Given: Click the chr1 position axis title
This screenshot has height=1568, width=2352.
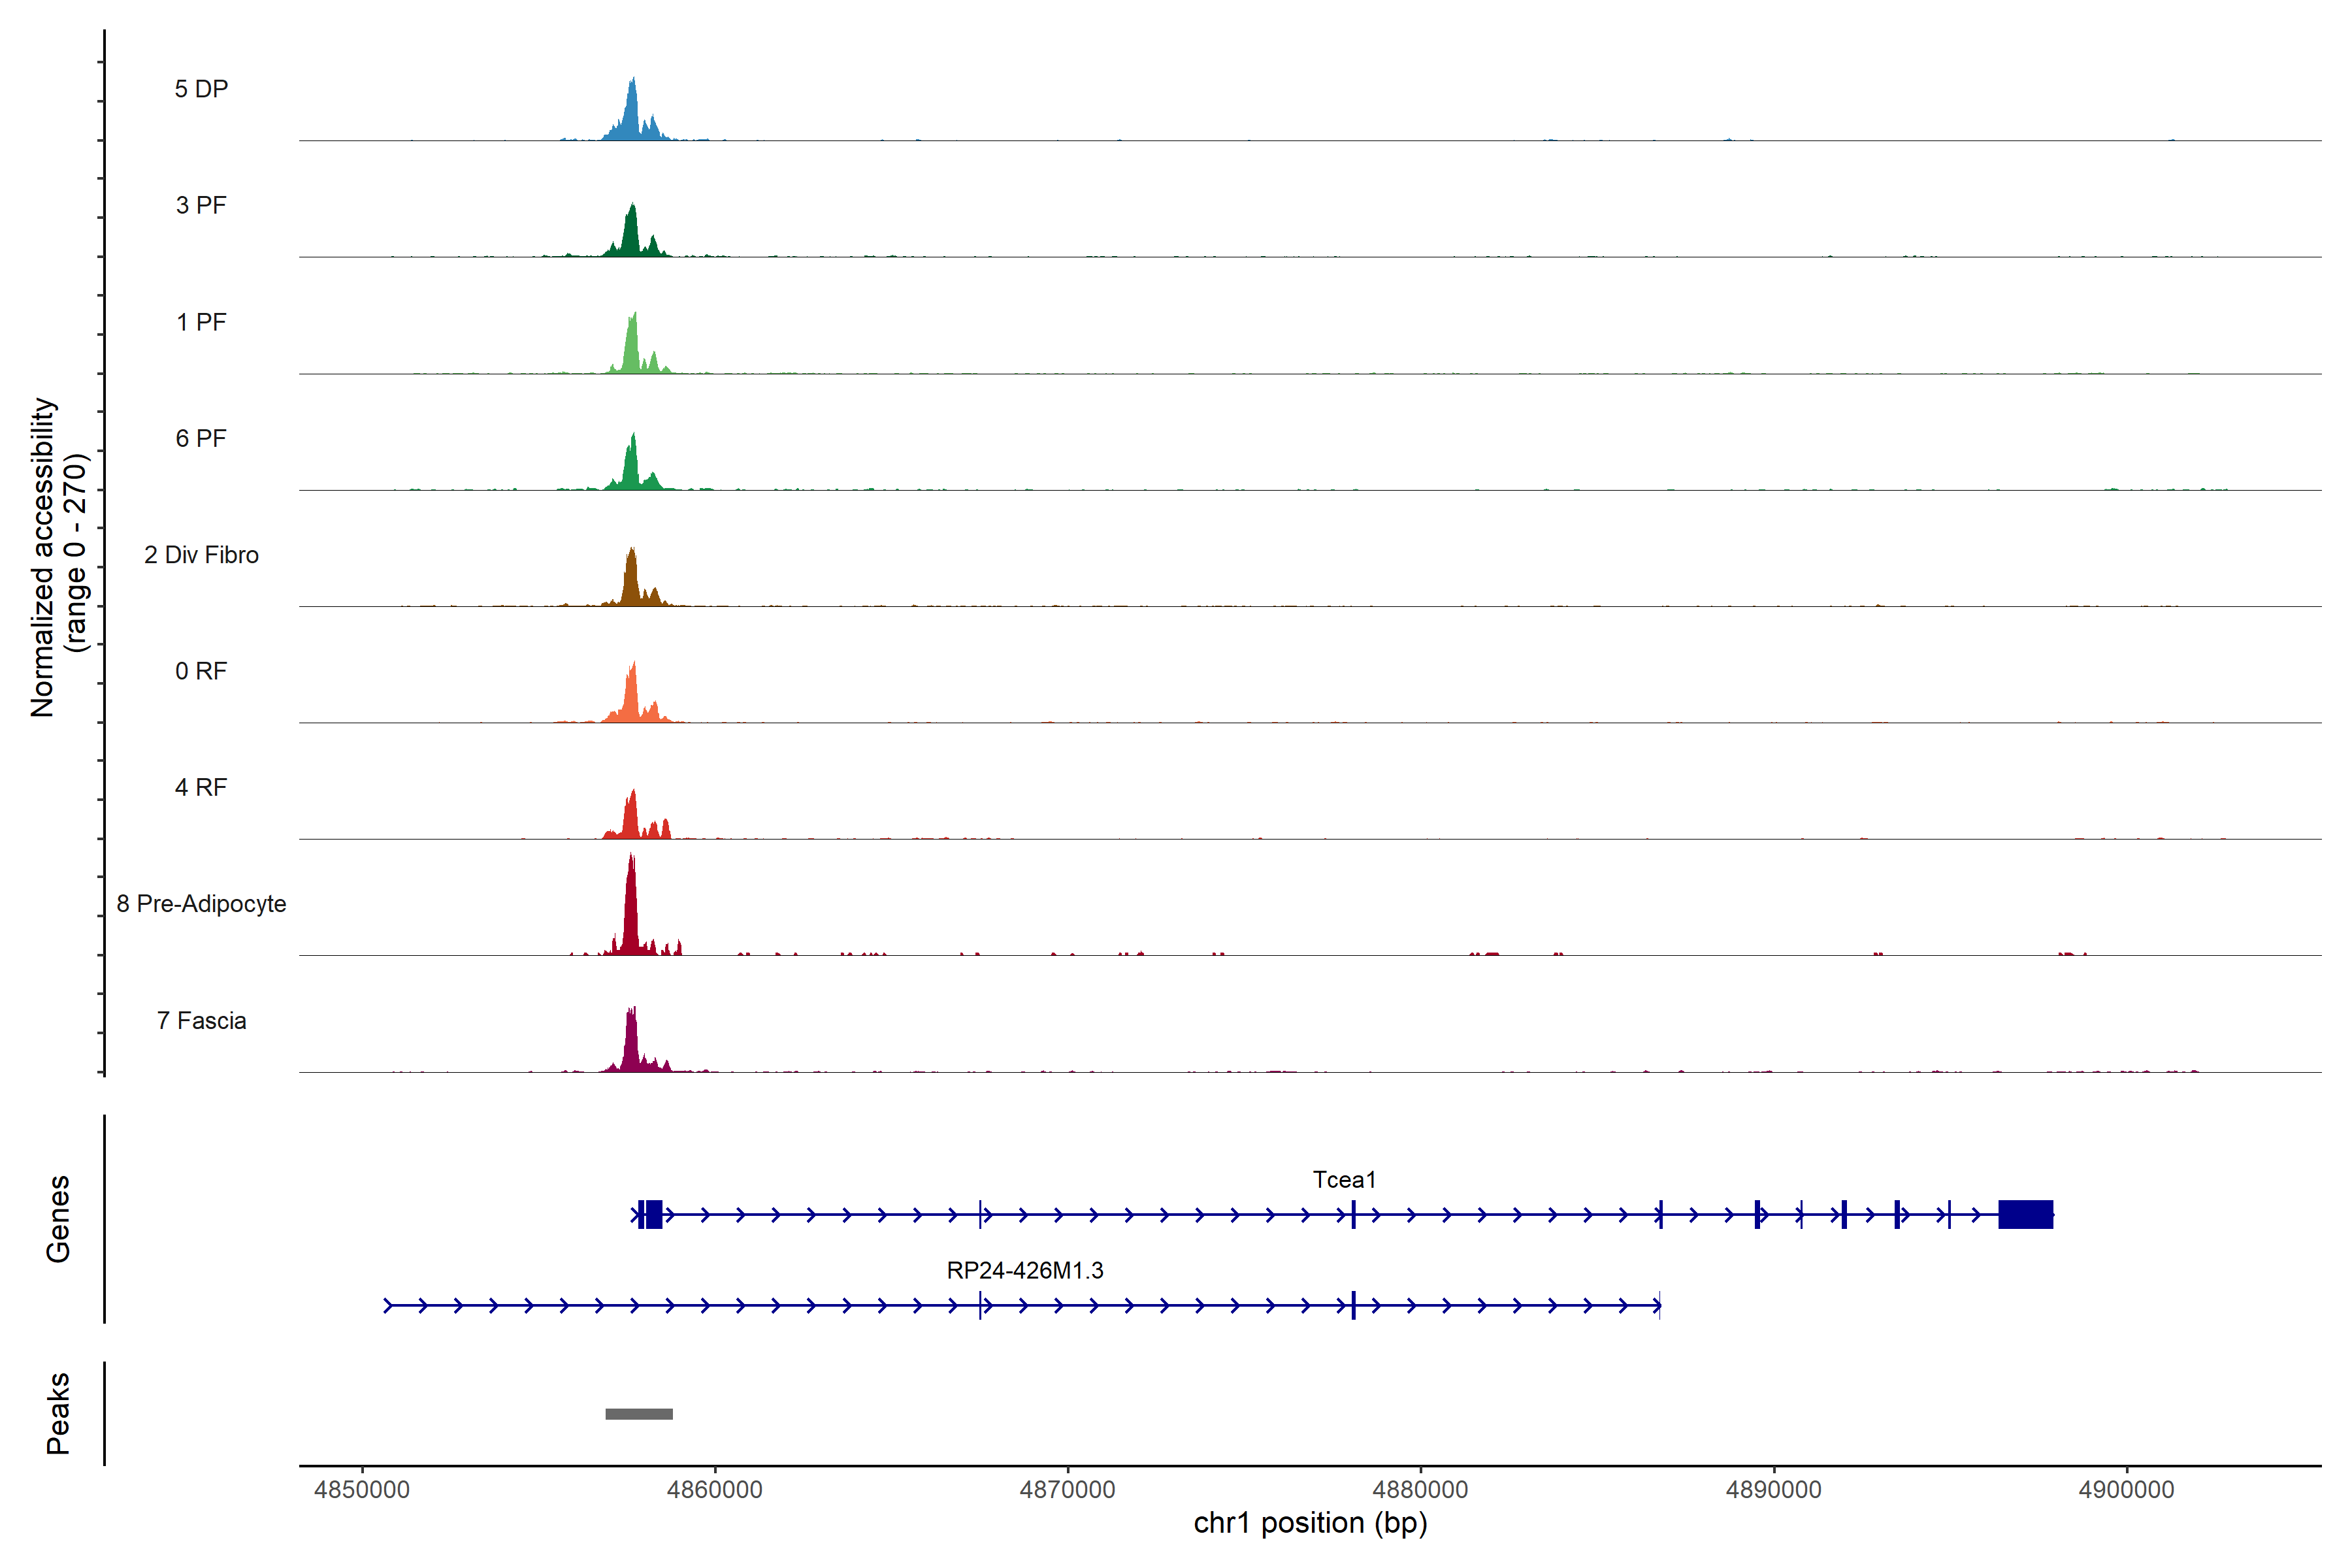Looking at the screenshot, I should [1310, 1523].
